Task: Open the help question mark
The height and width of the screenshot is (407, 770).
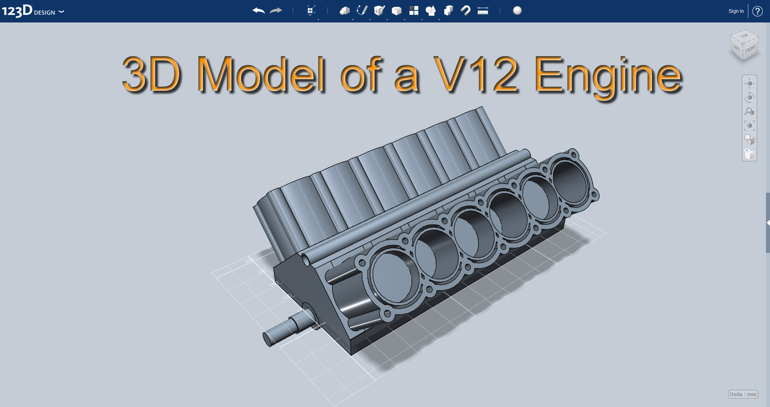Action: coord(758,11)
